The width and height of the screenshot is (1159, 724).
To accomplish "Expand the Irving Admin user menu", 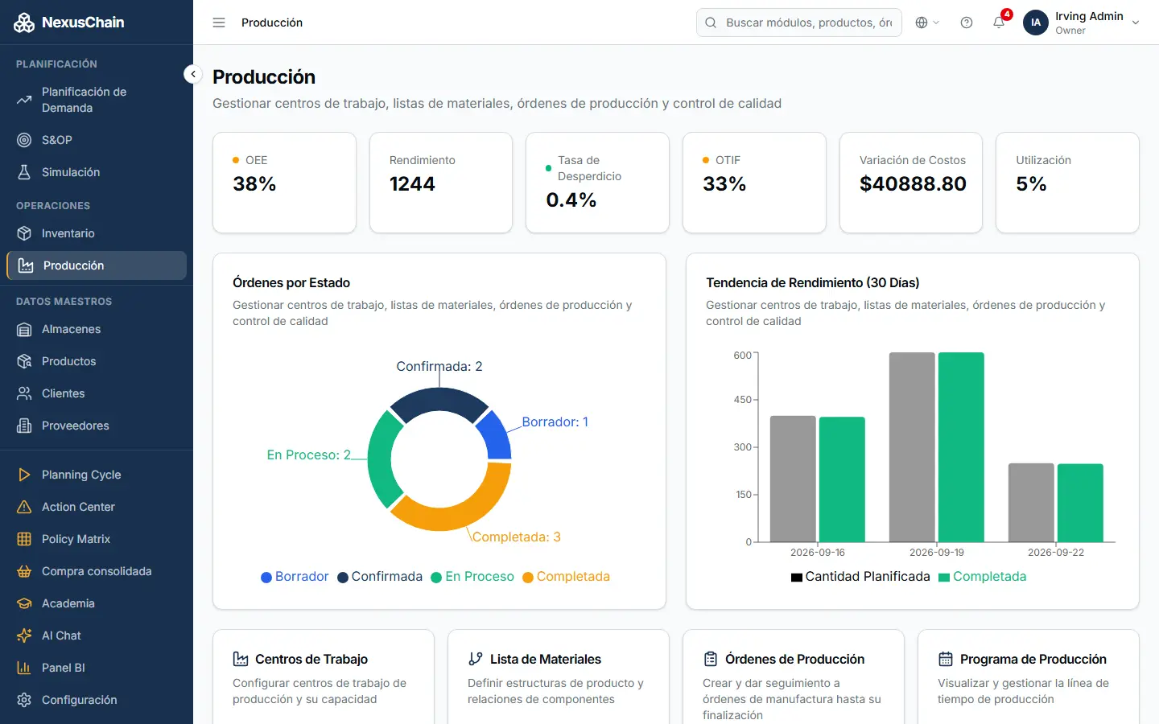I will pos(1082,23).
